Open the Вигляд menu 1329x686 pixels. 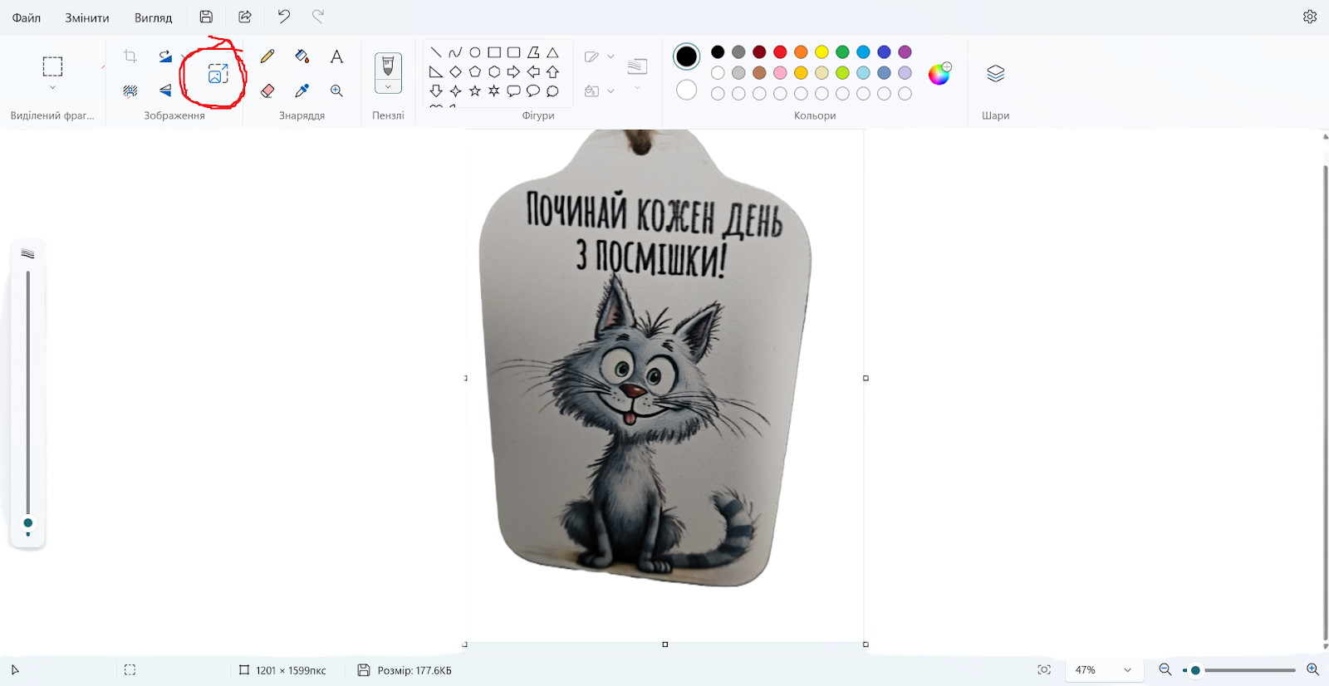coord(154,17)
